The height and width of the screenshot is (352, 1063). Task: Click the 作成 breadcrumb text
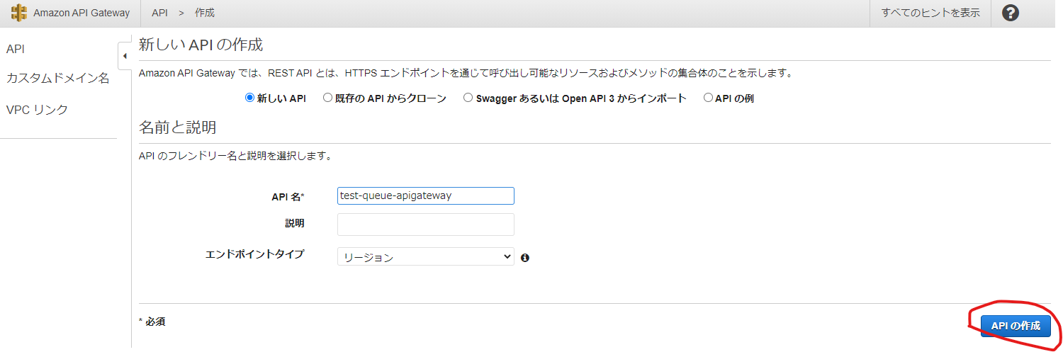pos(205,13)
